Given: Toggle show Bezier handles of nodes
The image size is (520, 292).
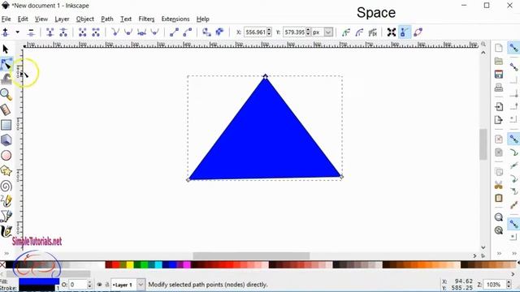Looking at the screenshot, I should coord(405,32).
